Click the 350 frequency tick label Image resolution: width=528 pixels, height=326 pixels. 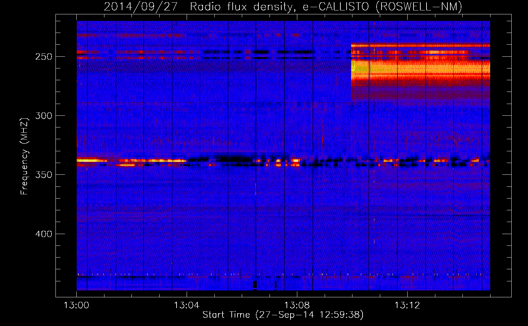point(44,175)
